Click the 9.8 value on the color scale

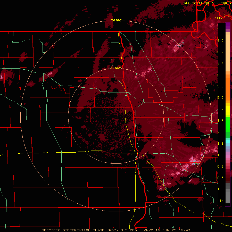point(220,29)
